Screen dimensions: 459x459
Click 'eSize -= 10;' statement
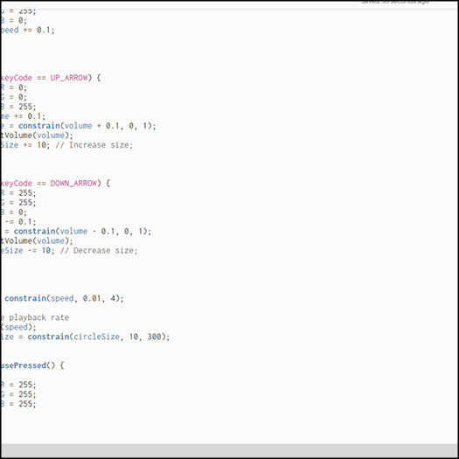[28, 251]
